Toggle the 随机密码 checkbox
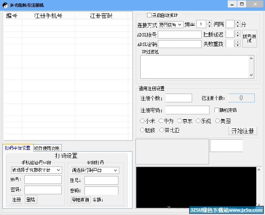The height and width of the screenshot is (215, 265). 217,110
